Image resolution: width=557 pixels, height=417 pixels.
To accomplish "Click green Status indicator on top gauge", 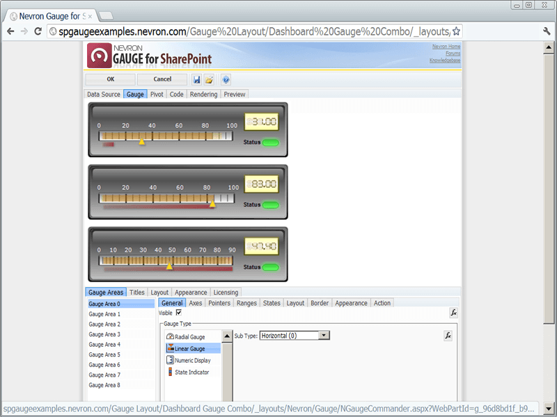I will click(271, 142).
